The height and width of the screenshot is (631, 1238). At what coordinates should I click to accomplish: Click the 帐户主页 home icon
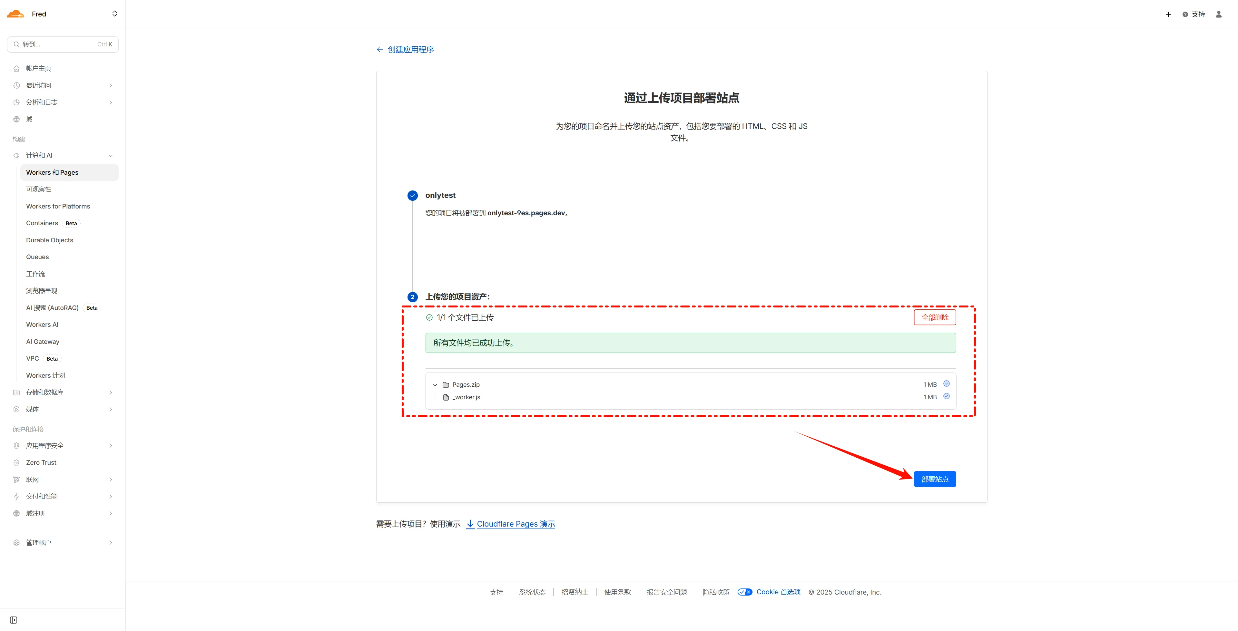point(17,69)
